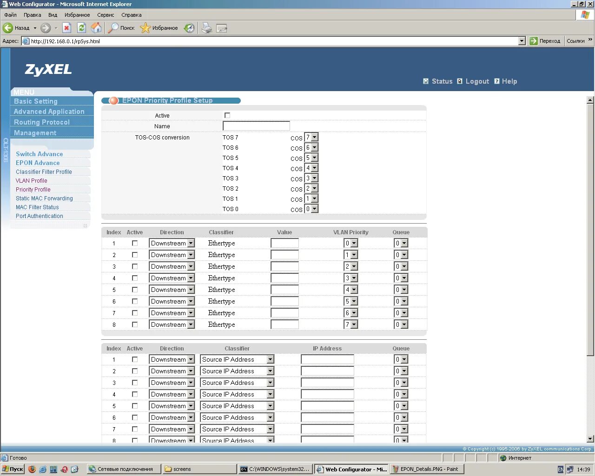Open the TOS 4 COS dropdown
Image resolution: width=595 pixels, height=476 pixels.
(311, 168)
